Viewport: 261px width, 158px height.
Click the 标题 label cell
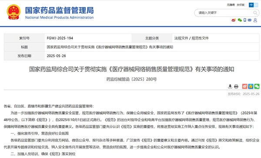coord(24,47)
